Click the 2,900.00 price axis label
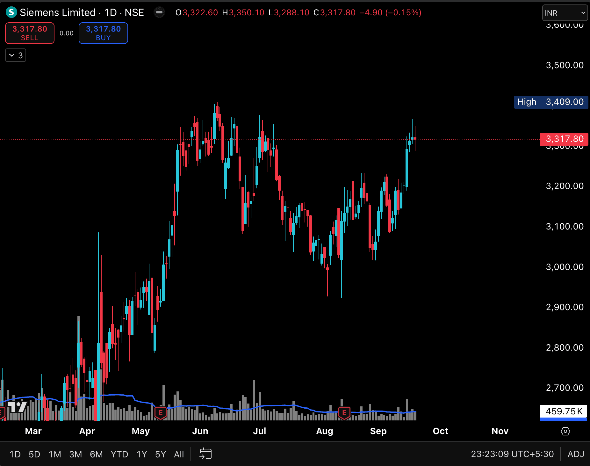 point(565,307)
